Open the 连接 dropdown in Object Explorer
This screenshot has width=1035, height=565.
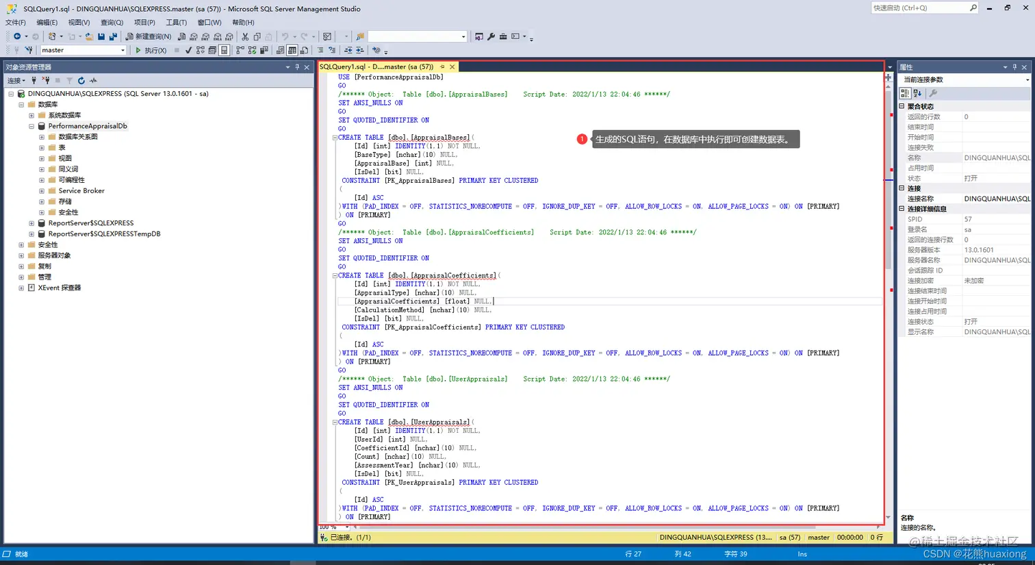point(16,80)
